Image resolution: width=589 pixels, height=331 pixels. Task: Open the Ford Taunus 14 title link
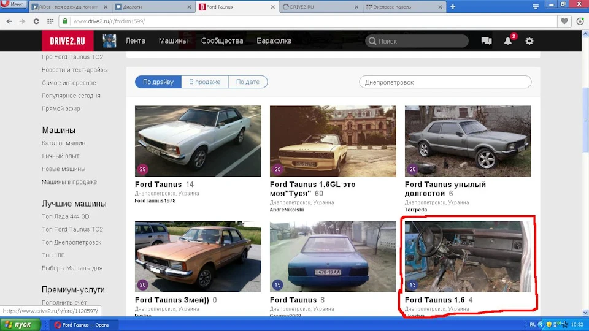158,185
